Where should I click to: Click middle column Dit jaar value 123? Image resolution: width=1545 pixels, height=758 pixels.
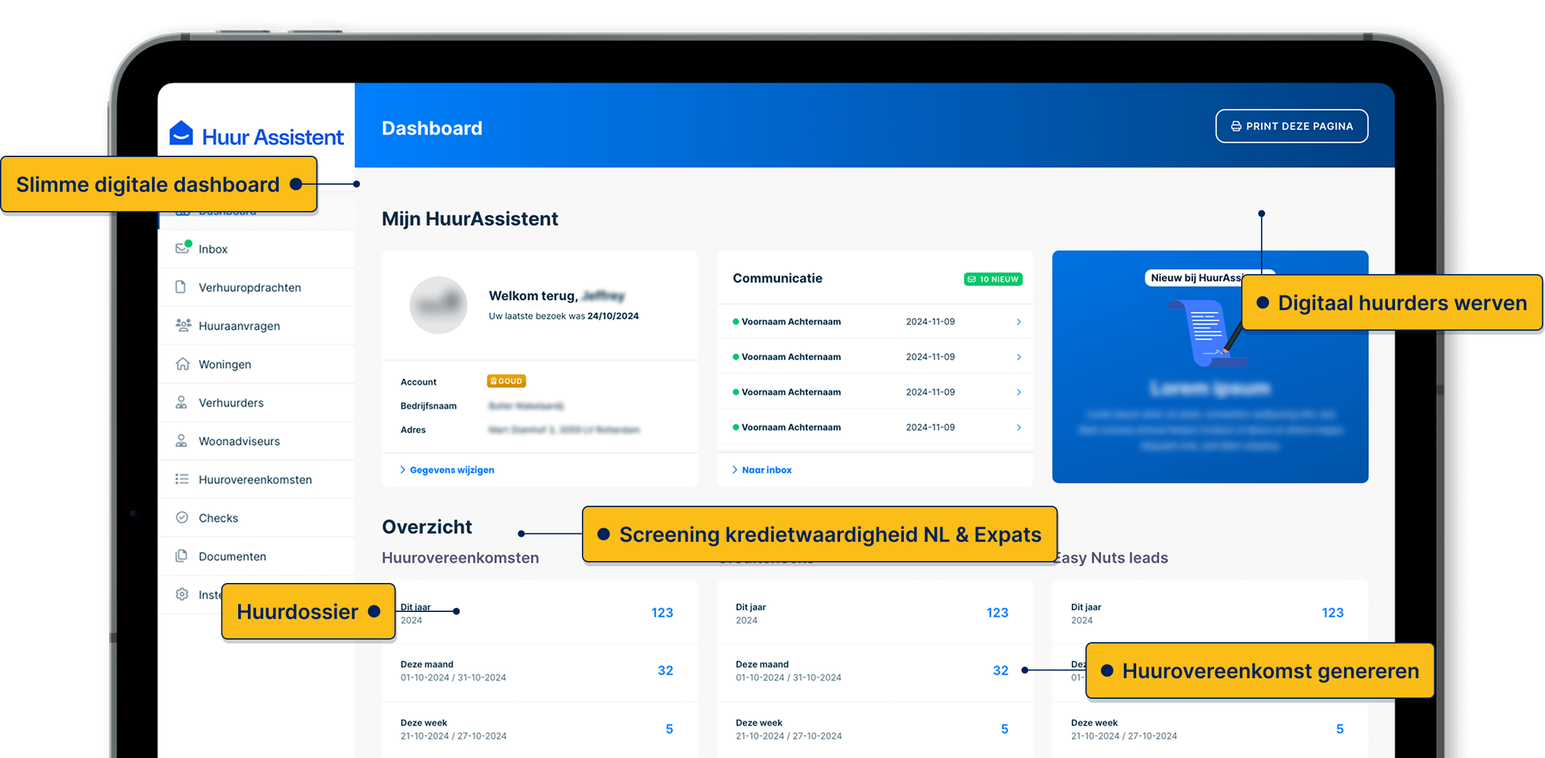(997, 613)
